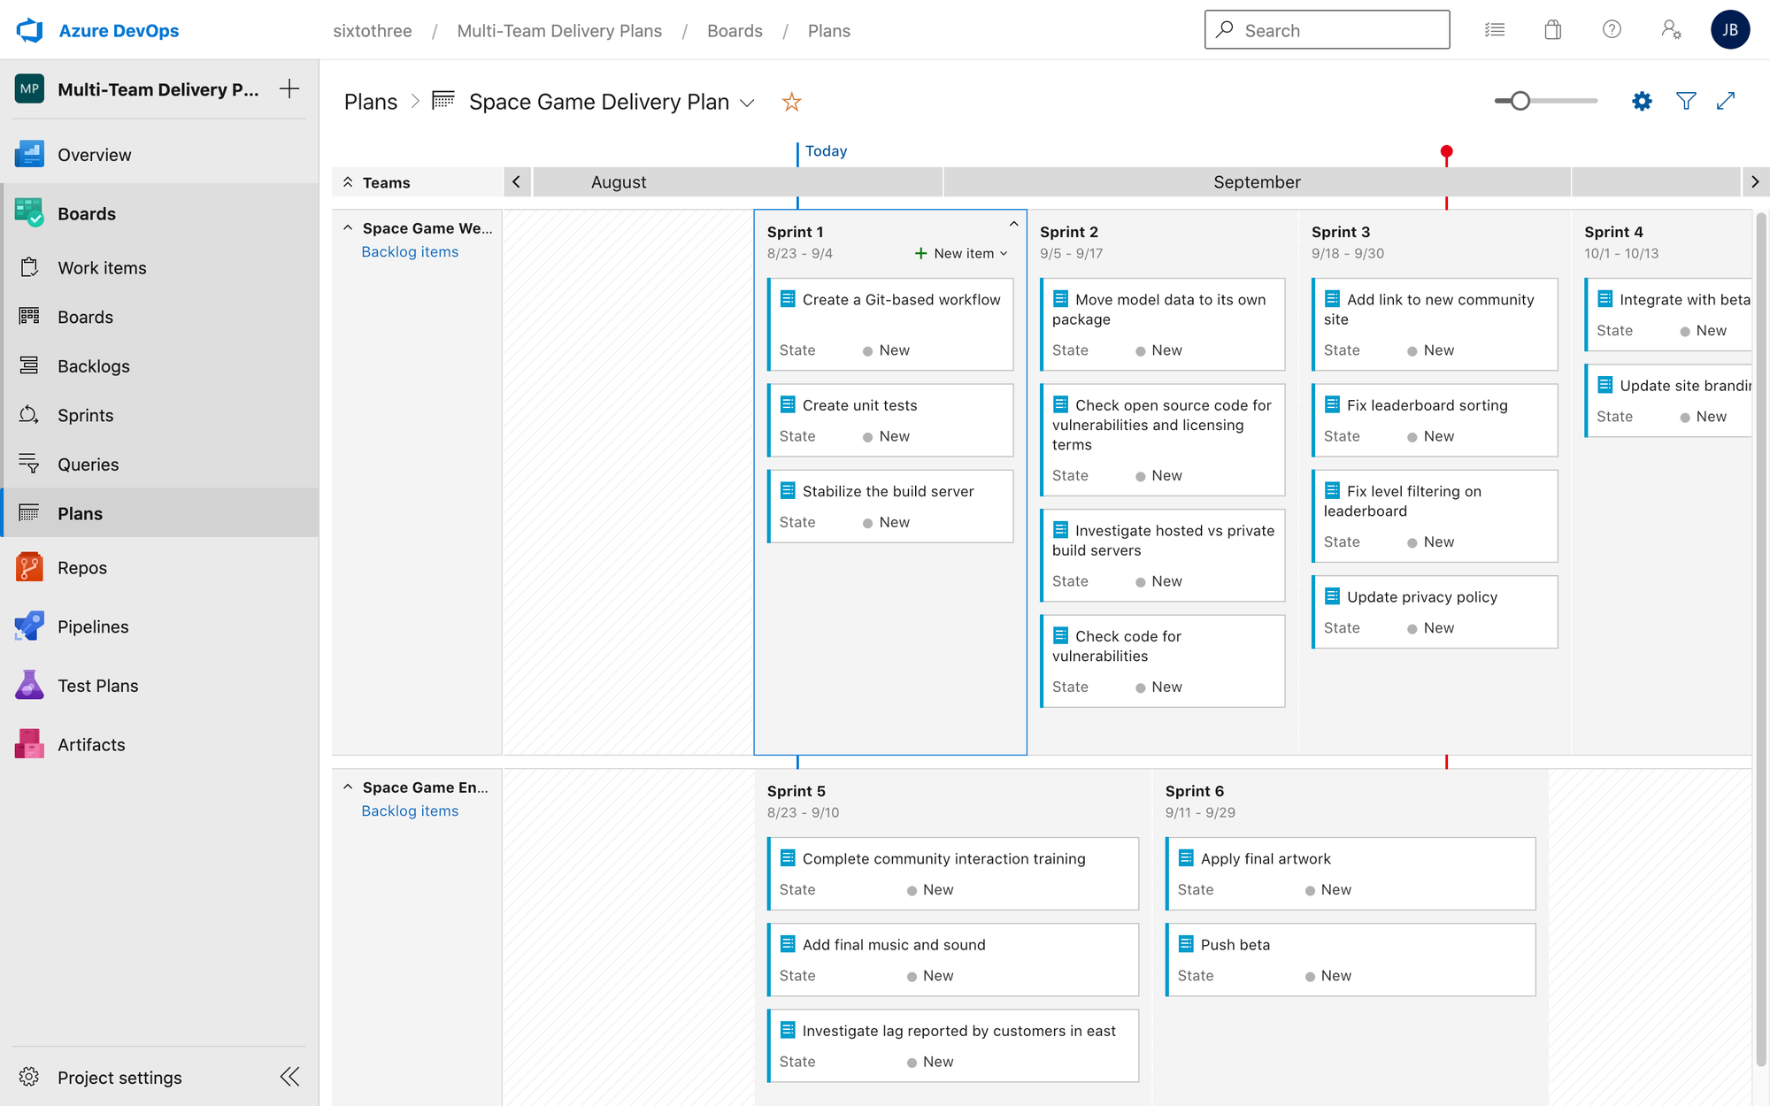The height and width of the screenshot is (1106, 1770).
Task: Open plan settings gear icon
Action: [1642, 102]
